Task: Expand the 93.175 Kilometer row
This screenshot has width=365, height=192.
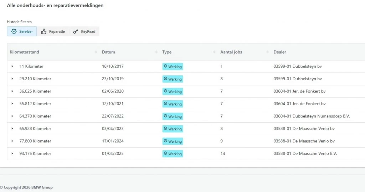Action: point(12,153)
